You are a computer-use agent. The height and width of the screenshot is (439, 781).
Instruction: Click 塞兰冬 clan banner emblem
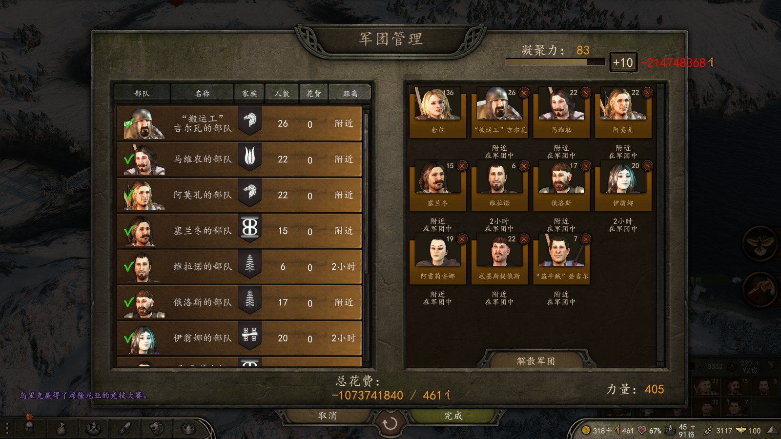[x=250, y=228]
